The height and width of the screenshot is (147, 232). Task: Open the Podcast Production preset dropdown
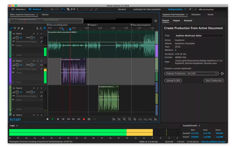coord(191,73)
